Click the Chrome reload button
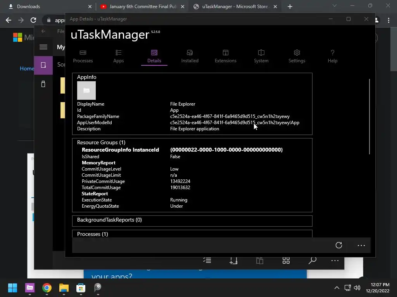This screenshot has width=397, height=297. 33,20
